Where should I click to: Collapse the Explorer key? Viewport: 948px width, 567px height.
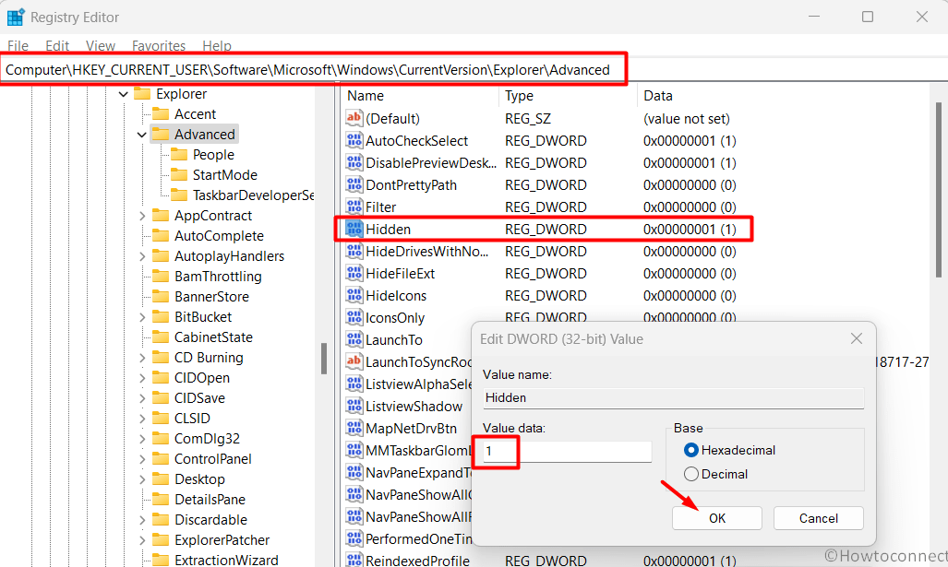(124, 94)
